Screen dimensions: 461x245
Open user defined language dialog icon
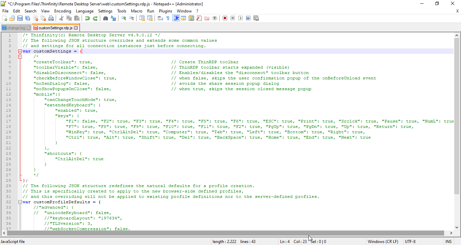(x=183, y=18)
